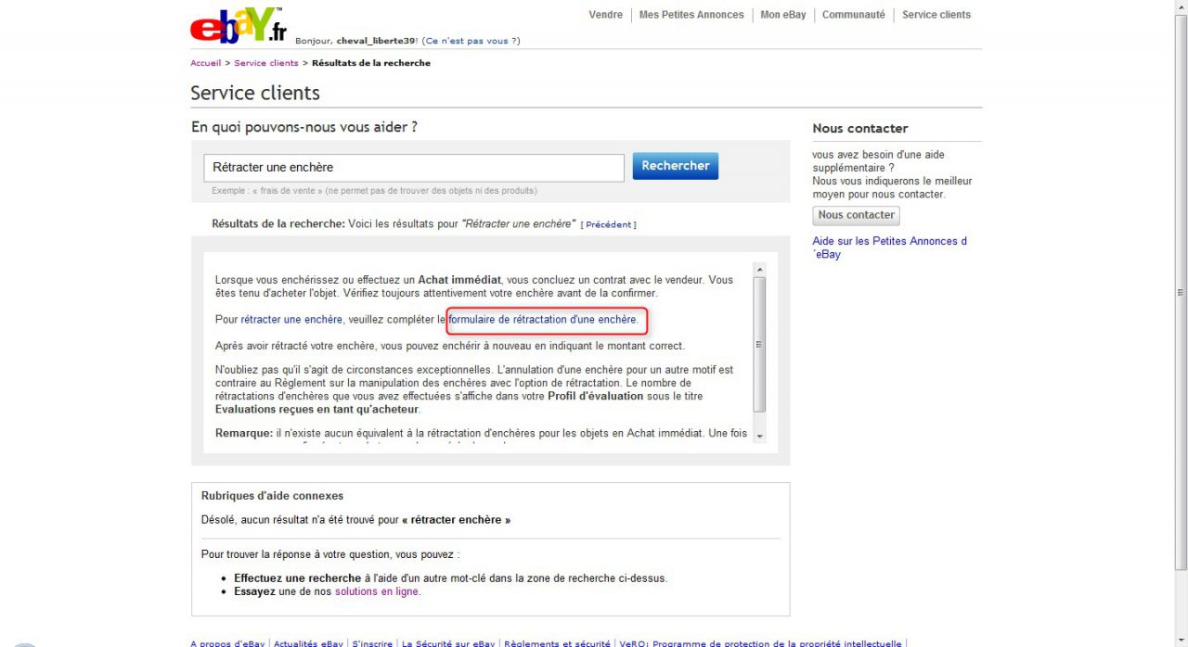Focus the help search text field
This screenshot has height=647, width=1188.
coord(414,168)
